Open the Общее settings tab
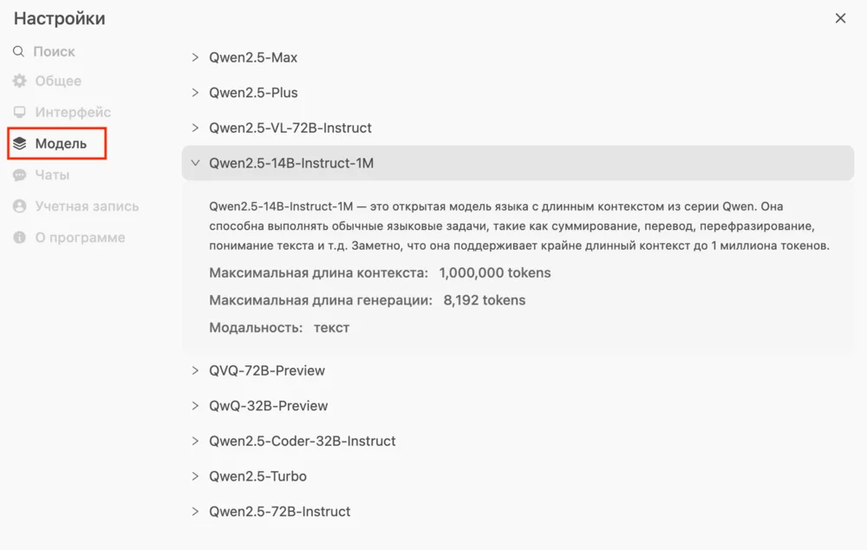867x550 pixels. [58, 82]
